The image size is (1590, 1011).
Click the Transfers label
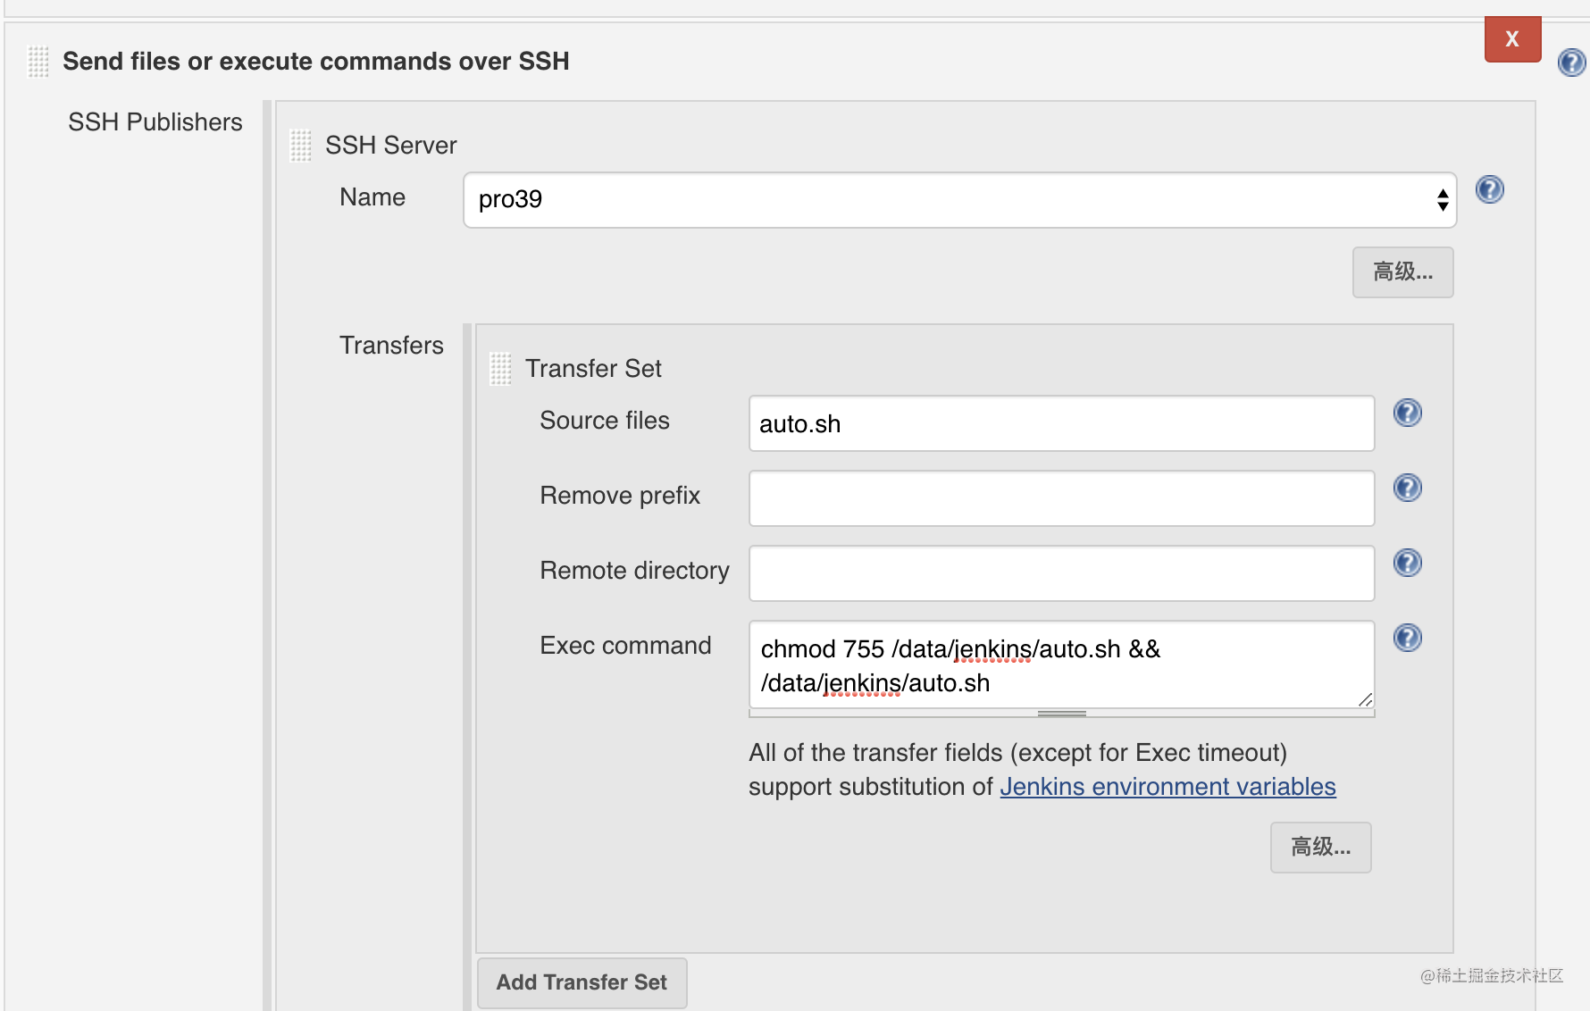point(391,346)
